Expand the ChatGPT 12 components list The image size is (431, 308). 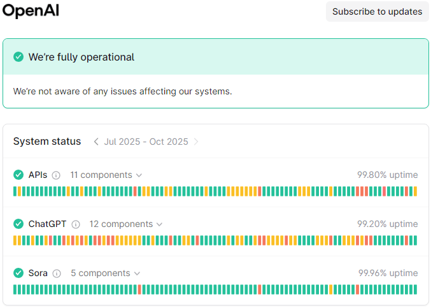[125, 224]
